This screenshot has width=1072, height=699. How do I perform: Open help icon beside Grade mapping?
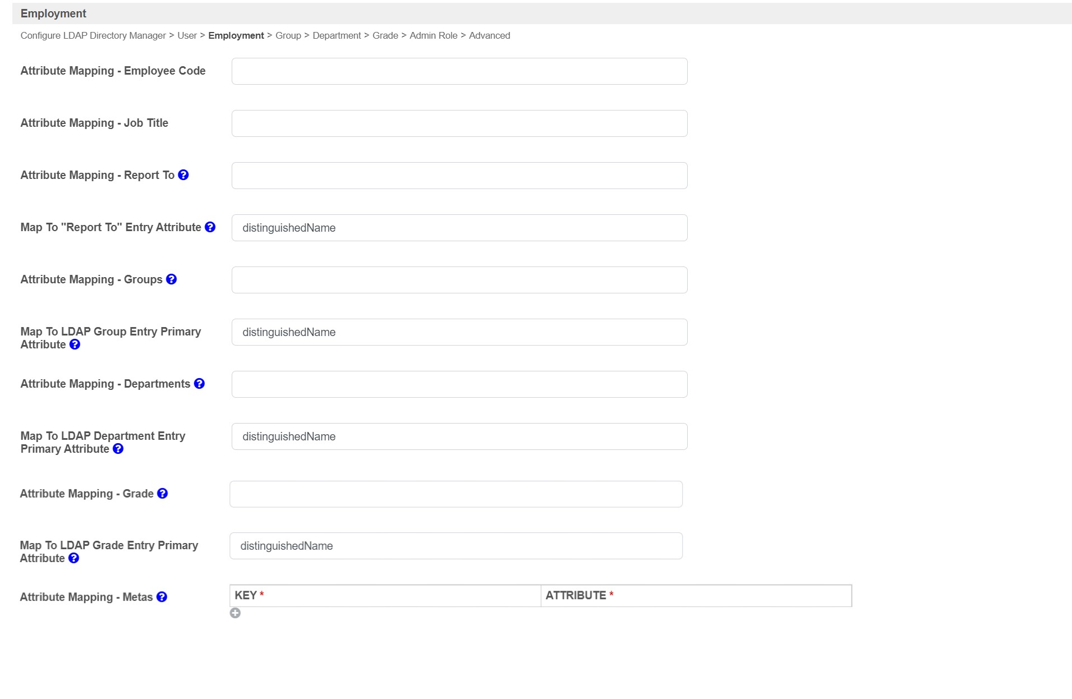[163, 494]
